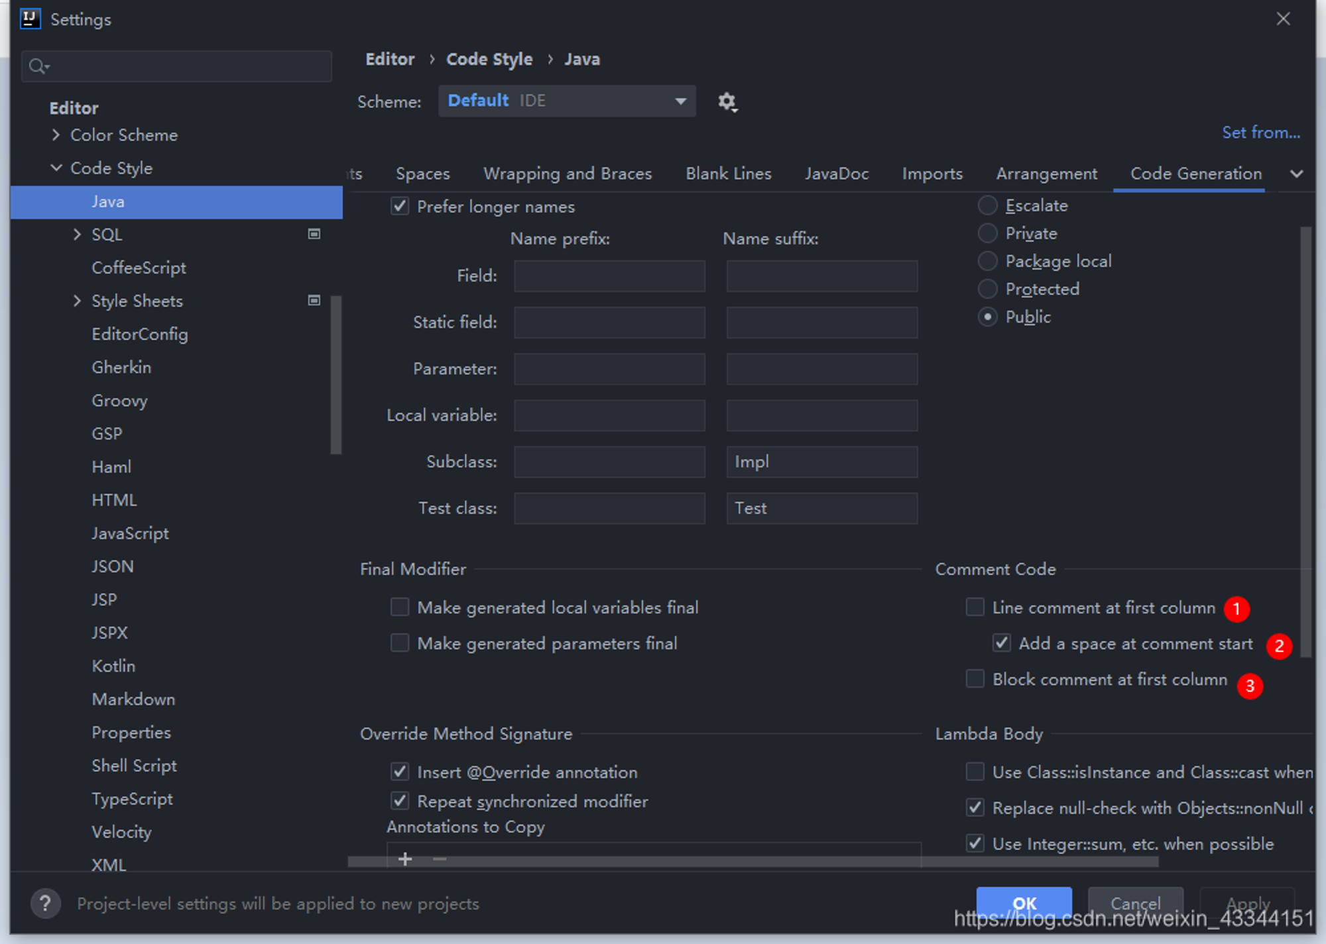The image size is (1326, 944).
Task: Click the Test class suffix field containing Test
Action: tap(822, 508)
